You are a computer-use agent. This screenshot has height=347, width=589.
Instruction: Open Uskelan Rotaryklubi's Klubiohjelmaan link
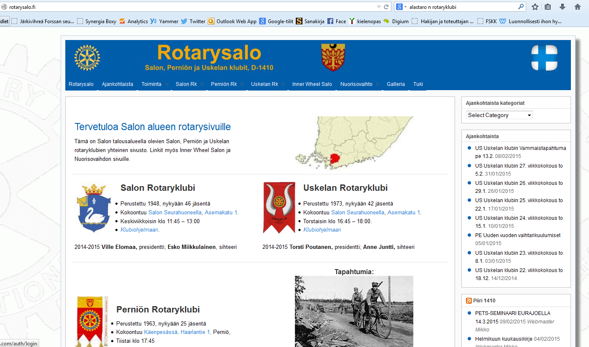point(322,230)
